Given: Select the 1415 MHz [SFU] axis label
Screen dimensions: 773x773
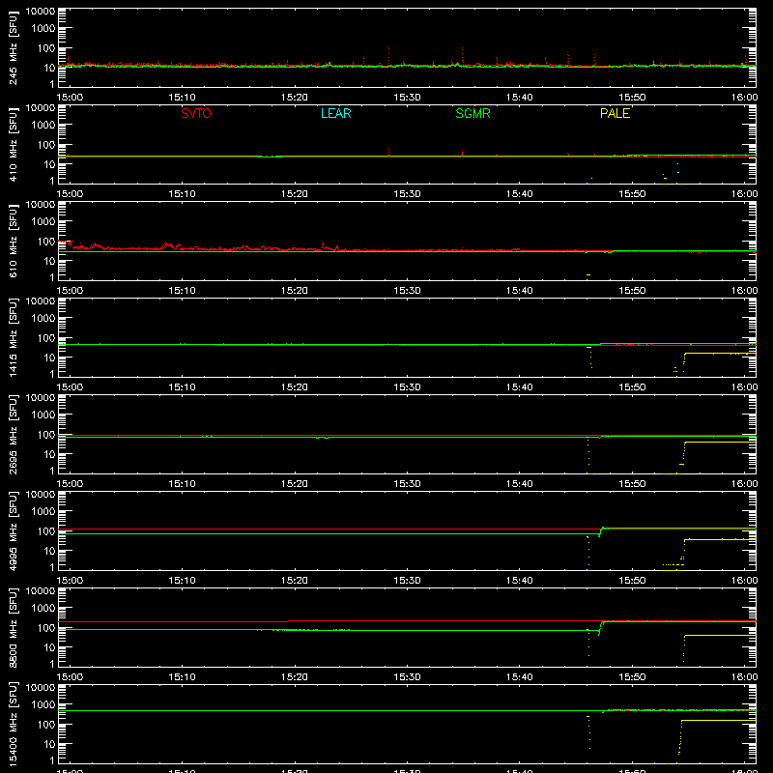Looking at the screenshot, I should pos(14,337).
